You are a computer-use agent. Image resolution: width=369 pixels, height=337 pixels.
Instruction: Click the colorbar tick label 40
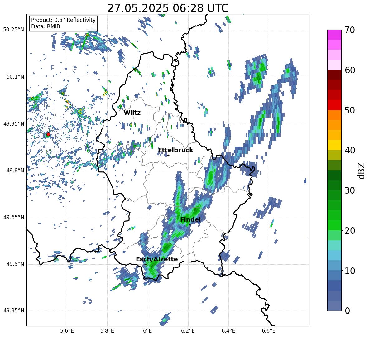click(x=350, y=150)
